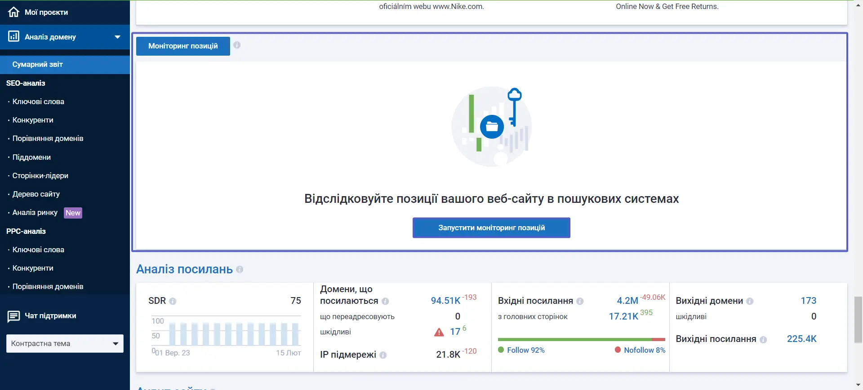Open Сторінки-лідери in the sidebar
863x390 pixels.
pyautogui.click(x=40, y=175)
